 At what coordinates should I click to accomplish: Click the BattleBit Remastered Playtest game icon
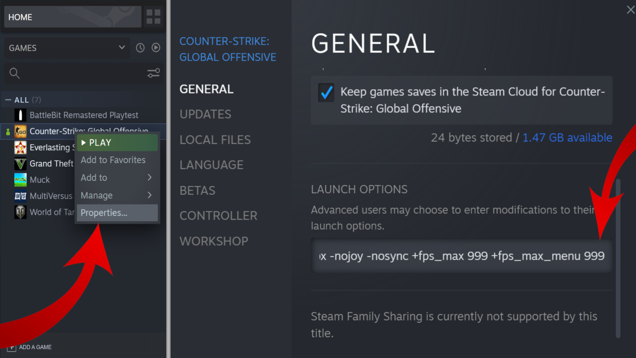click(20, 115)
